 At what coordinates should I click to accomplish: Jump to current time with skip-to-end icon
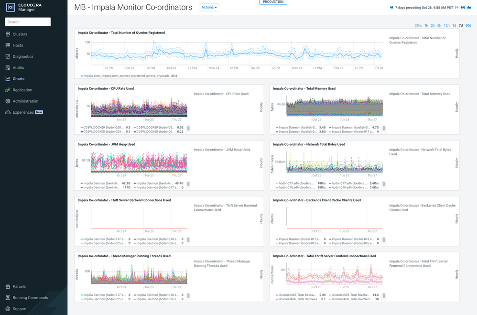click(x=463, y=7)
